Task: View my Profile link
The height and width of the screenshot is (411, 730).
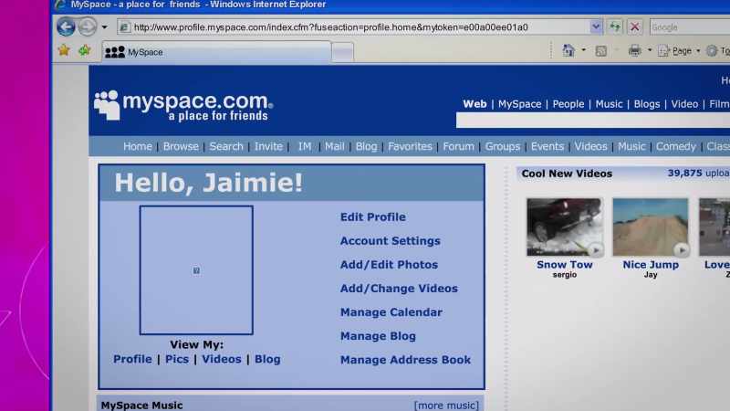Action: click(x=132, y=359)
